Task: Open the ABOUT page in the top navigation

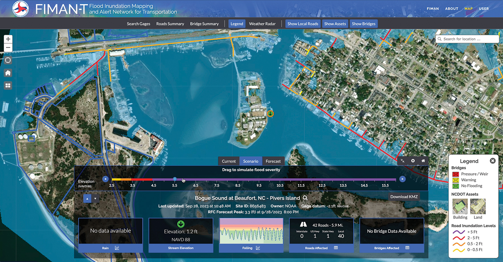Action: (x=451, y=9)
